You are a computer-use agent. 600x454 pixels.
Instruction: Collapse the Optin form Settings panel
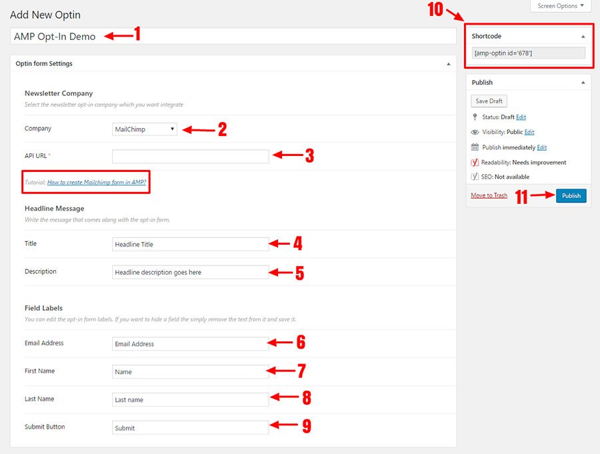click(448, 64)
